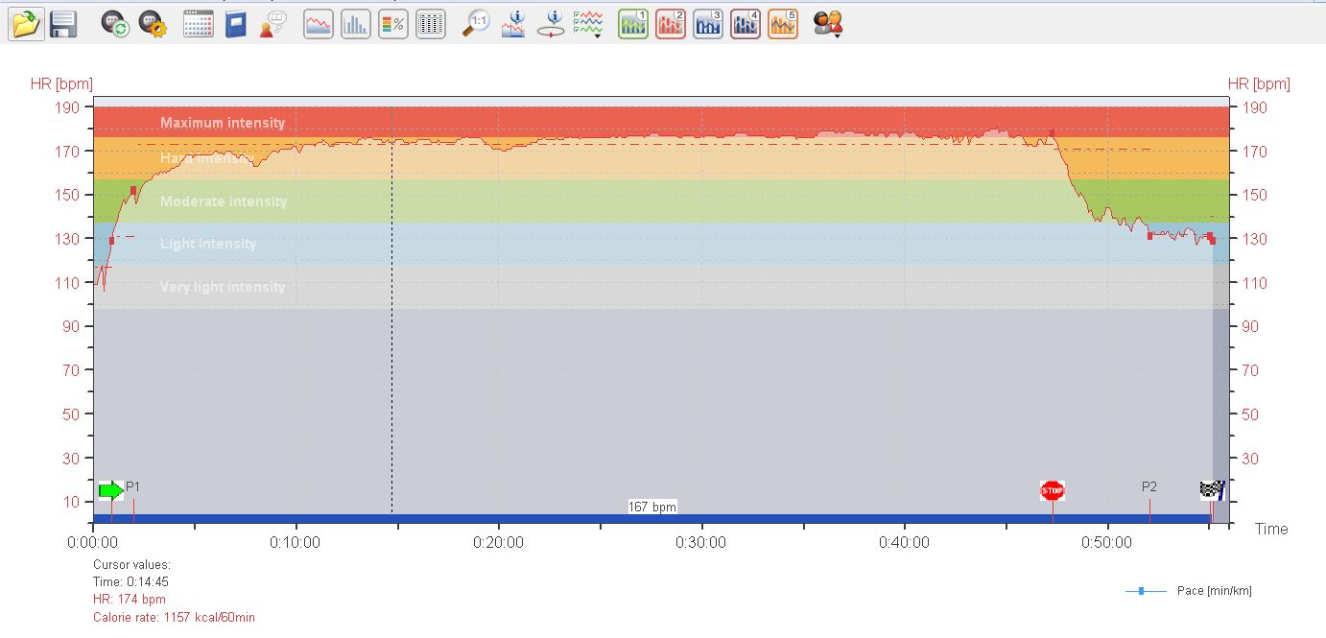Click the chart info marker icon
Image resolution: width=1326 pixels, height=638 pixels.
(513, 24)
